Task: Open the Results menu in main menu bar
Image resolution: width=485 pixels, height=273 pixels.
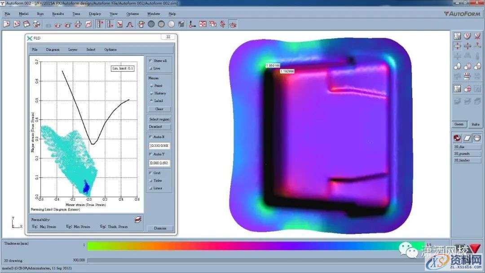Action: coord(58,14)
